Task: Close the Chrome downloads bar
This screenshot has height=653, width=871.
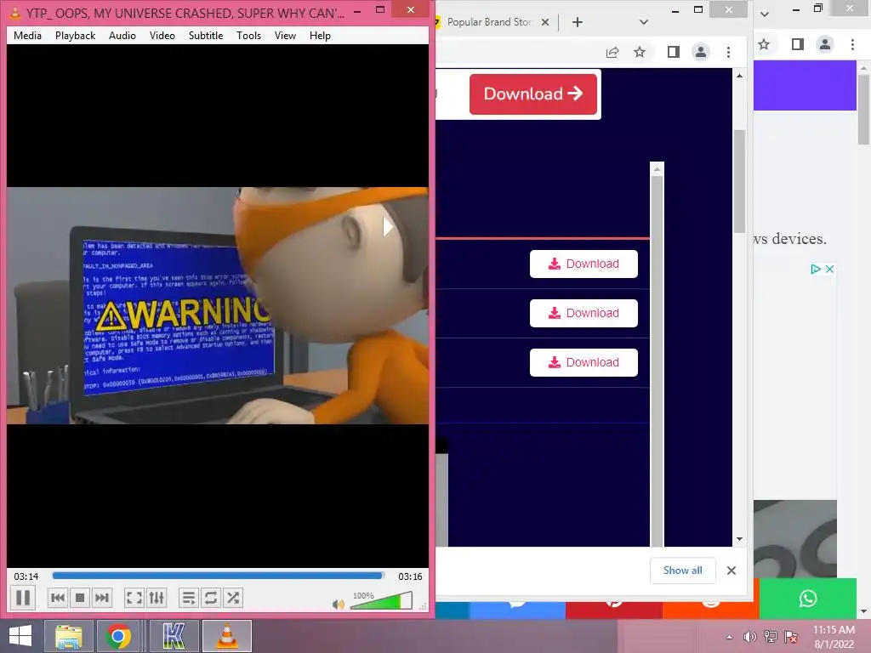Action: (731, 571)
